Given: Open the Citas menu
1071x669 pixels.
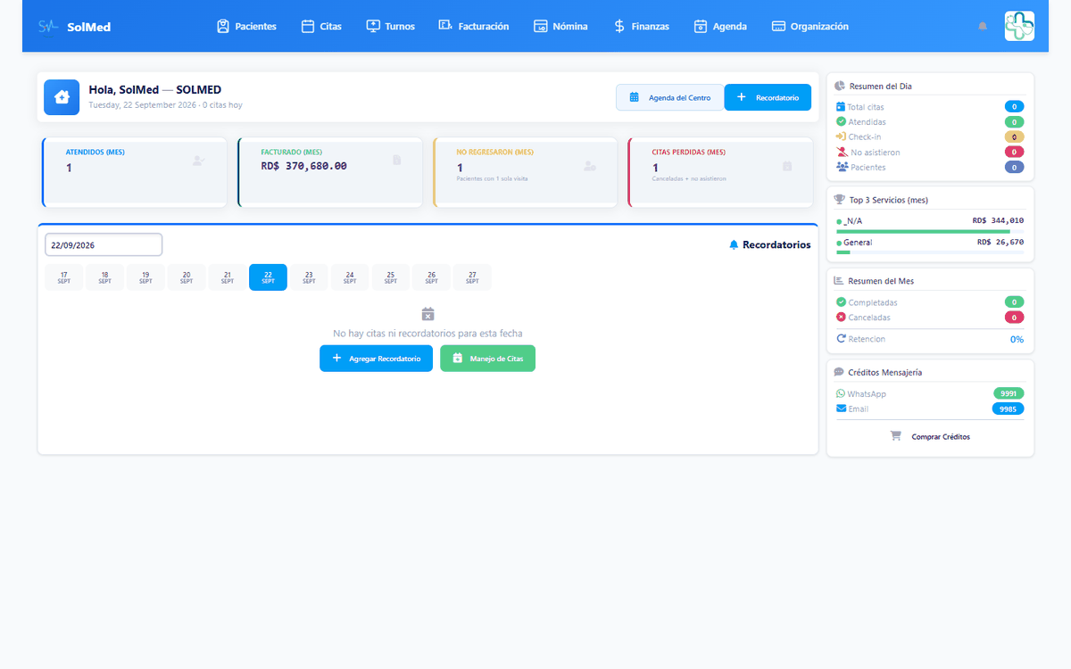Looking at the screenshot, I should (321, 26).
